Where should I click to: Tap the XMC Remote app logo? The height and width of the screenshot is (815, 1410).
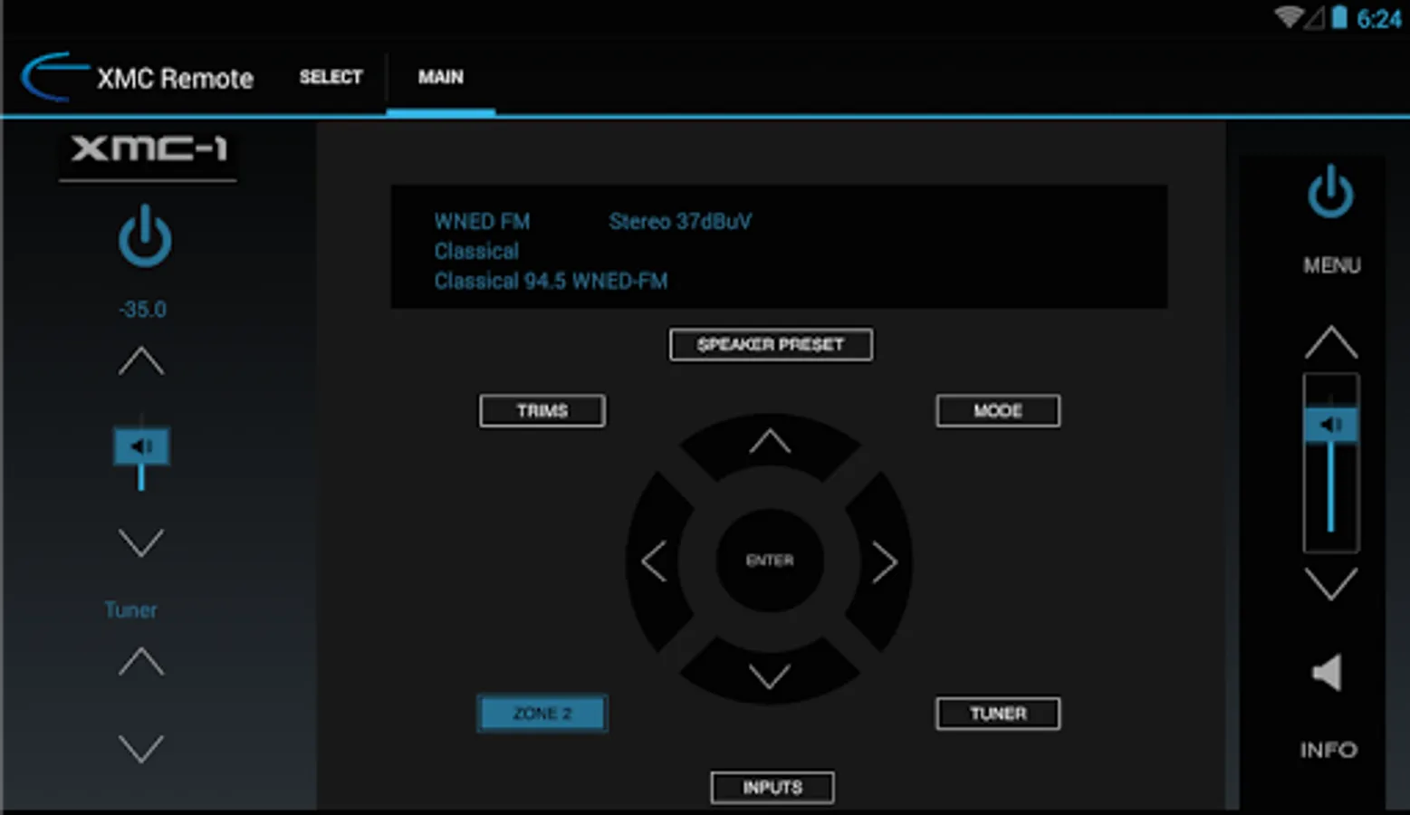pyautogui.click(x=56, y=77)
